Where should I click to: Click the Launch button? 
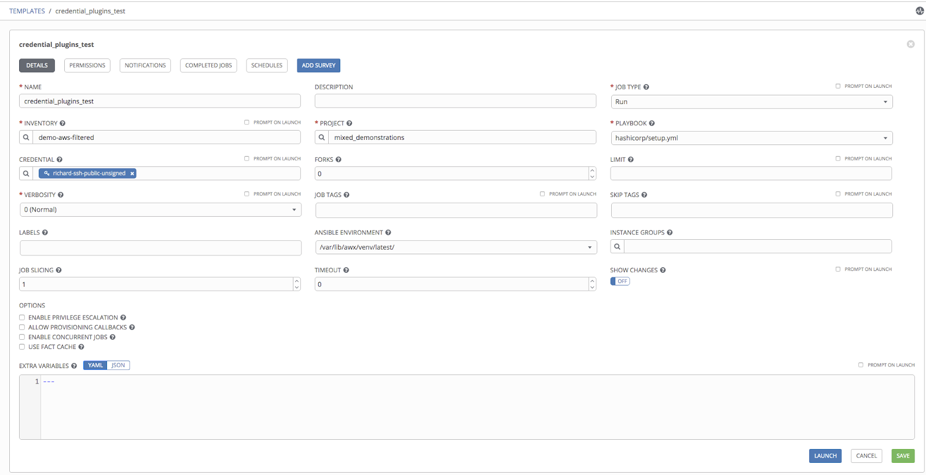coord(825,456)
